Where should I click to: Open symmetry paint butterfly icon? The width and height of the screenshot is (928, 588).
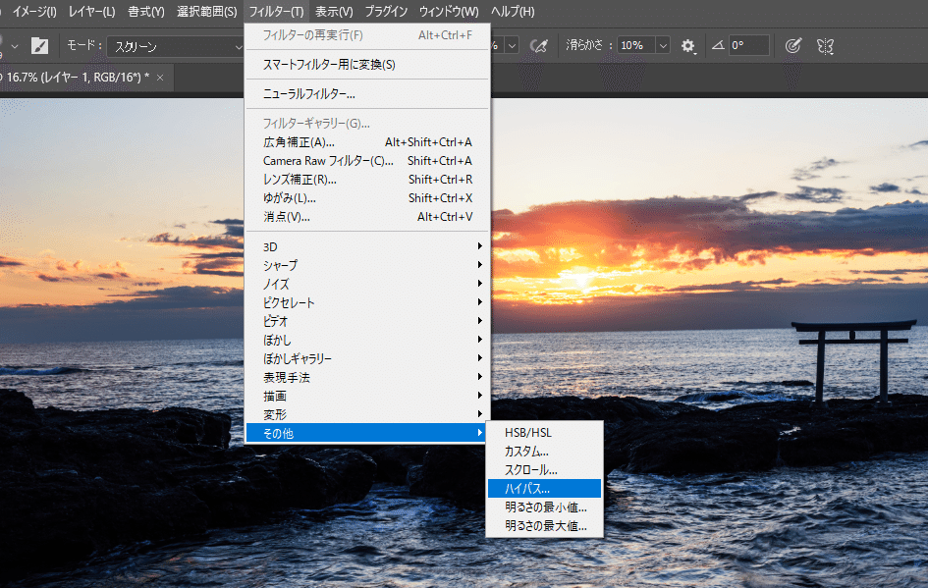[825, 45]
